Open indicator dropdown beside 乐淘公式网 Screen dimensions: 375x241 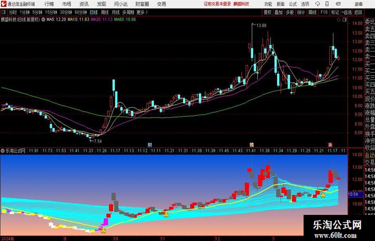point(3,151)
